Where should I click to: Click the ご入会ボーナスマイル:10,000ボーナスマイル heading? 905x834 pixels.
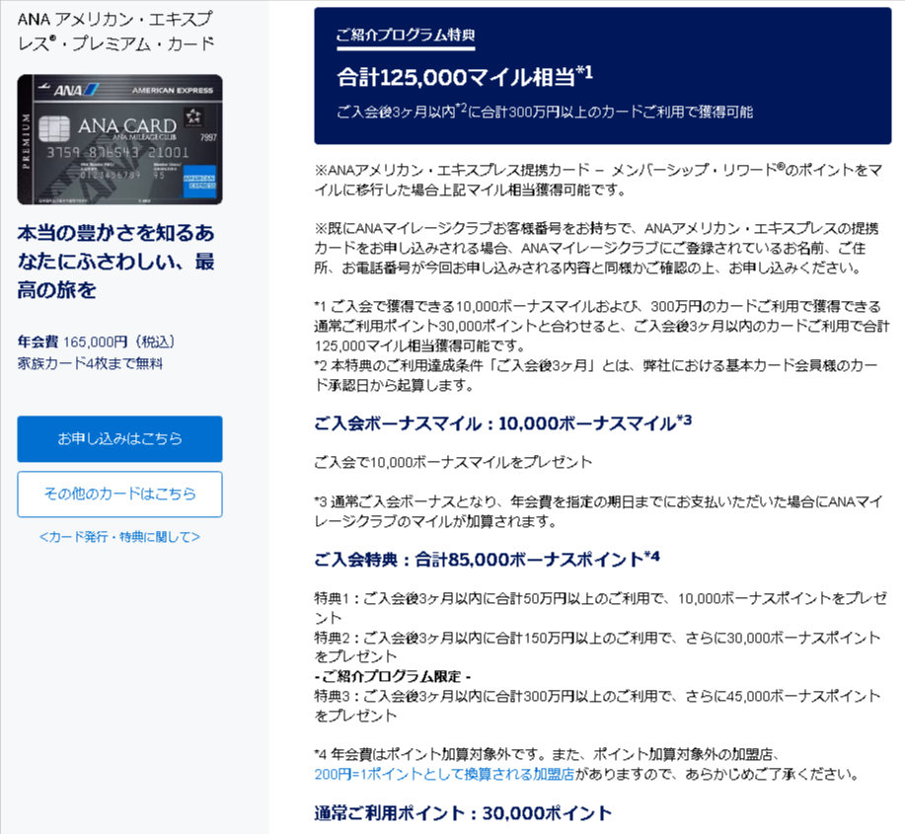point(502,423)
